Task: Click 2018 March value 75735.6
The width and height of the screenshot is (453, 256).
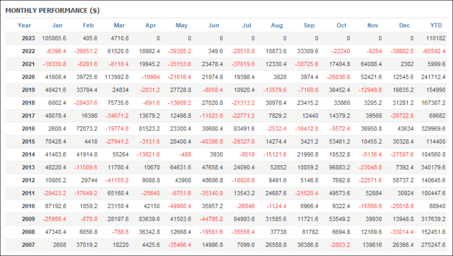Action: pyautogui.click(x=118, y=103)
